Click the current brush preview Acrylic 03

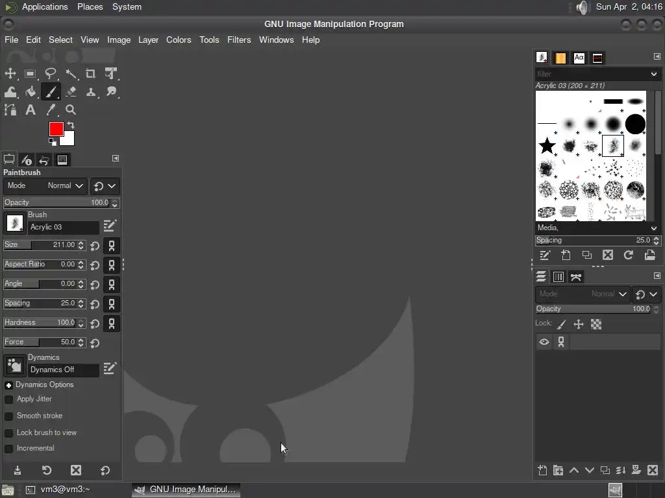(14, 223)
